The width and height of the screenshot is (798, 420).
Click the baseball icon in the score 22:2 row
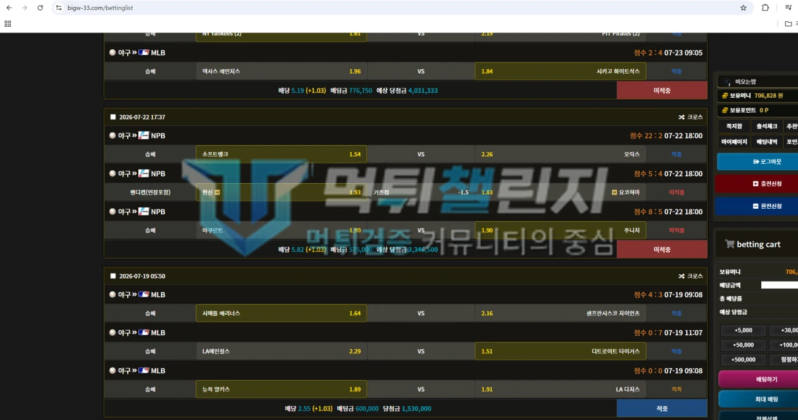tap(112, 136)
